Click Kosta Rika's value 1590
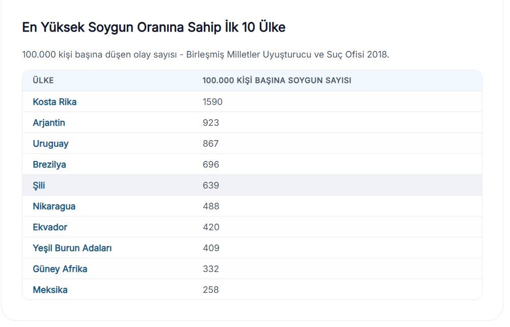Image resolution: width=510 pixels, height=327 pixels. [x=212, y=102]
